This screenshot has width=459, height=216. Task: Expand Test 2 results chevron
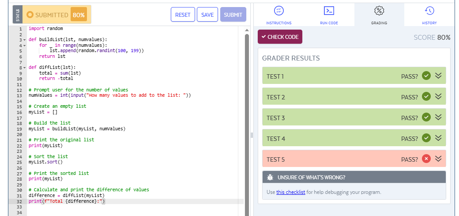click(x=438, y=96)
